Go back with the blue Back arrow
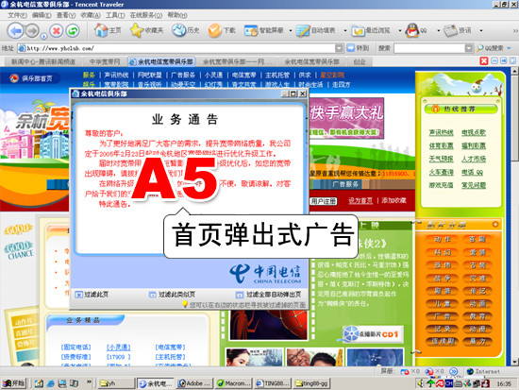This screenshot has width=519, height=390. 15,31
